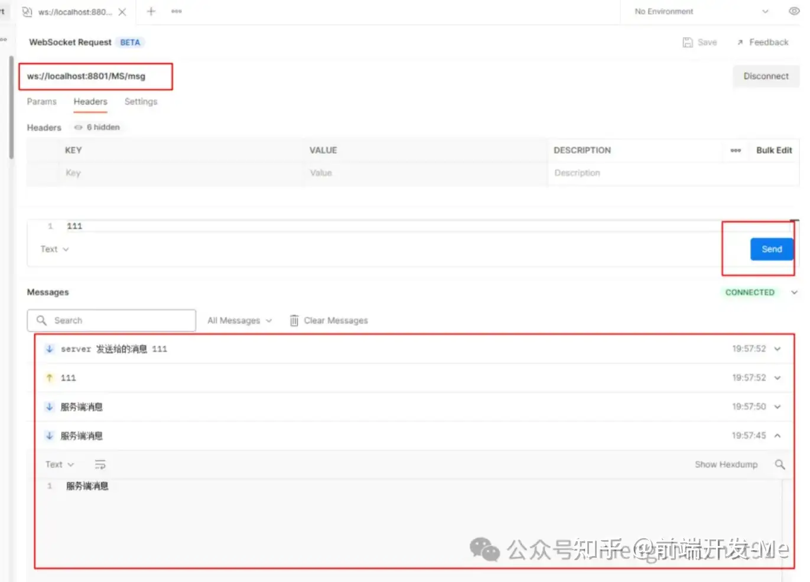Open the Feedback link
The width and height of the screenshot is (810, 582).
[763, 43]
